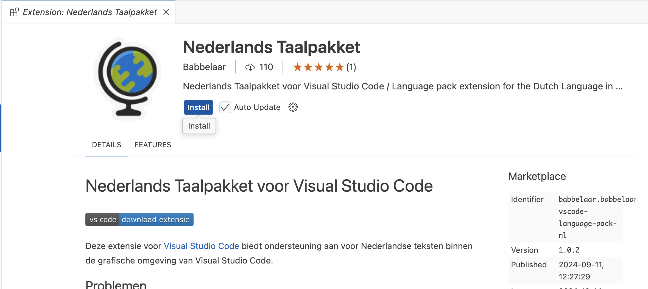The image size is (648, 289).
Task: Click the Nederlands Taalpakket title heading
Action: point(271,47)
